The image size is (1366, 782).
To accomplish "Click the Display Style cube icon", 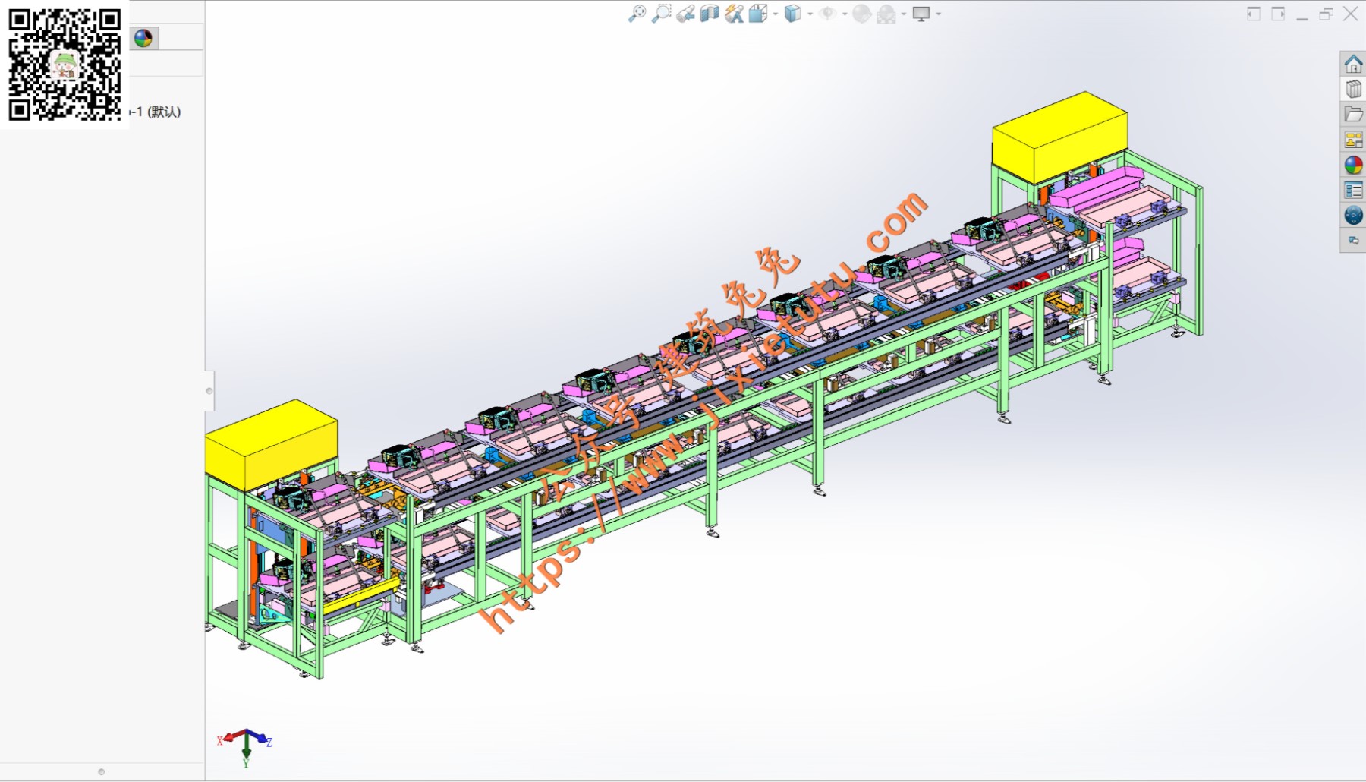I will 792,14.
